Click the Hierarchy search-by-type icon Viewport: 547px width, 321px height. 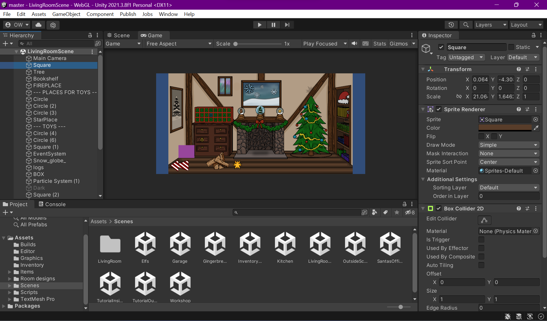pyautogui.click(x=98, y=44)
